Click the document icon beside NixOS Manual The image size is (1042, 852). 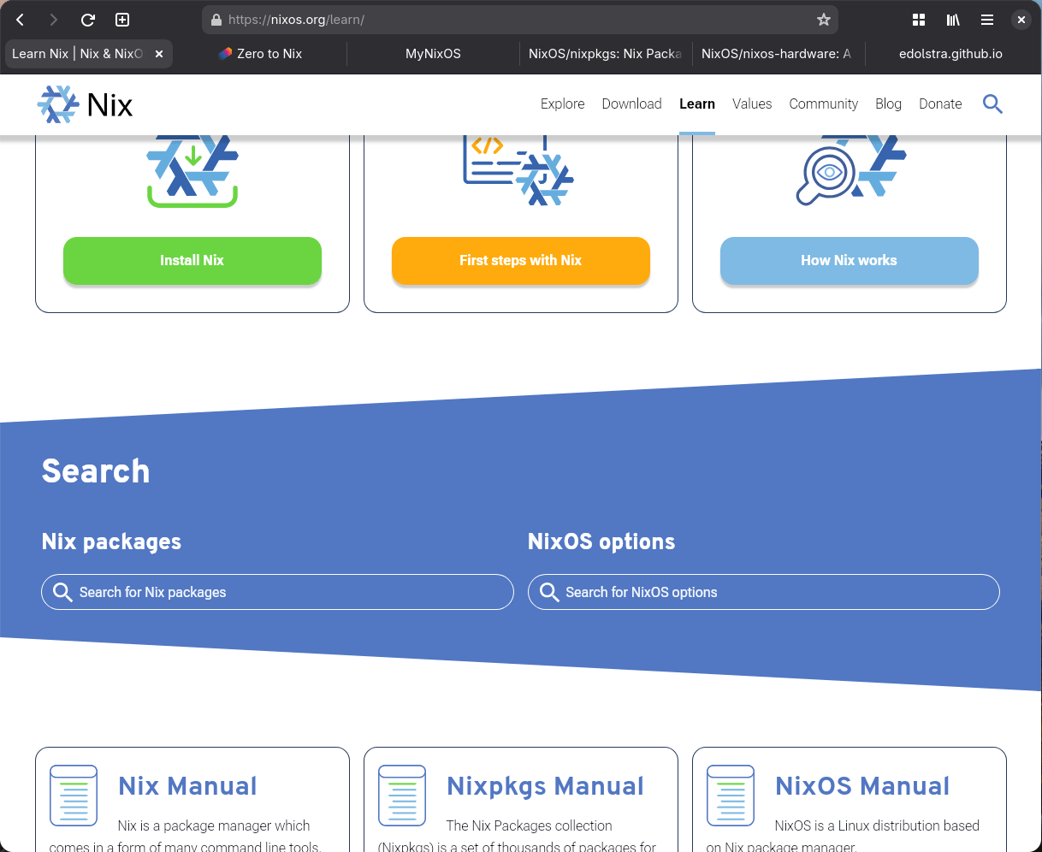(x=731, y=796)
